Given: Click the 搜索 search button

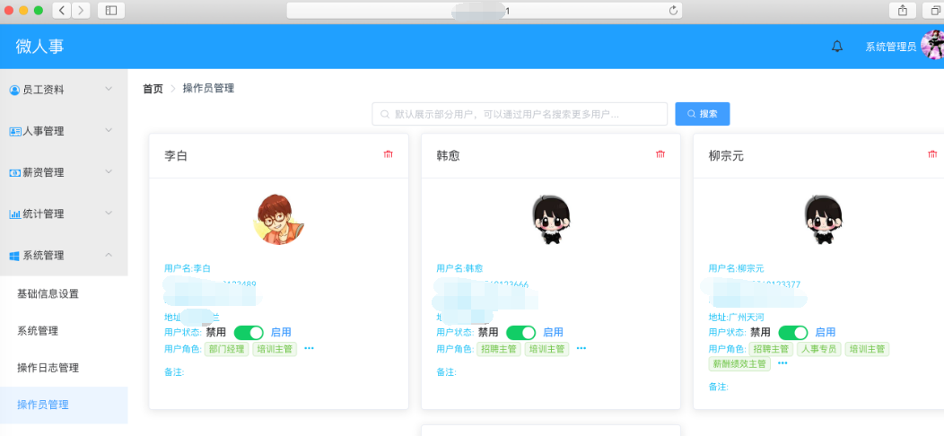Looking at the screenshot, I should 703,114.
